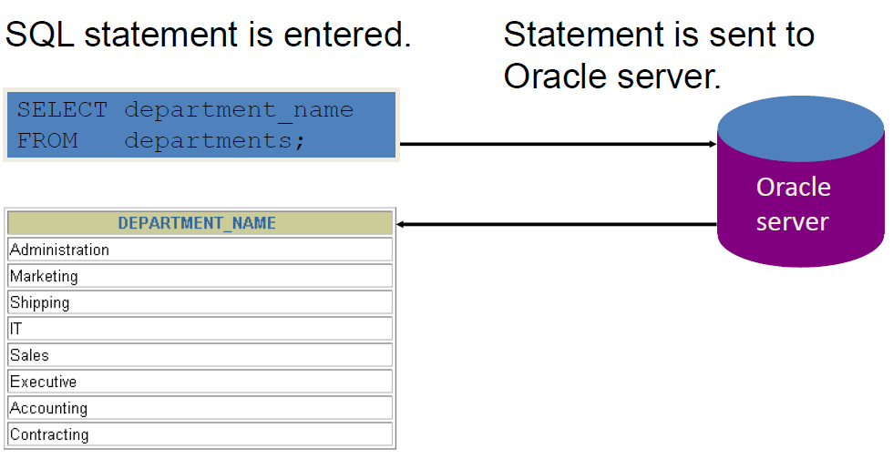Select the Accounting row
The height and width of the screenshot is (459, 893).
pos(200,408)
